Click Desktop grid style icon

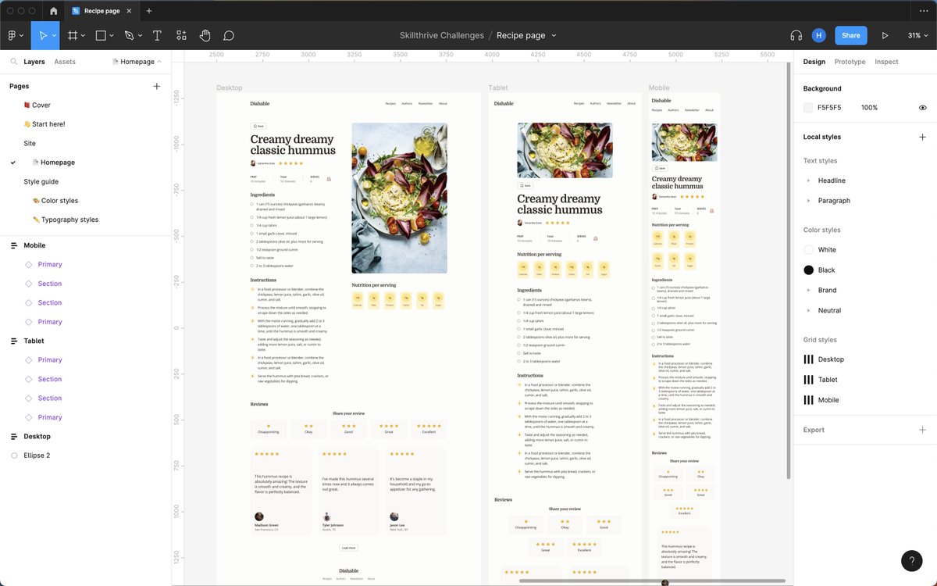point(808,359)
